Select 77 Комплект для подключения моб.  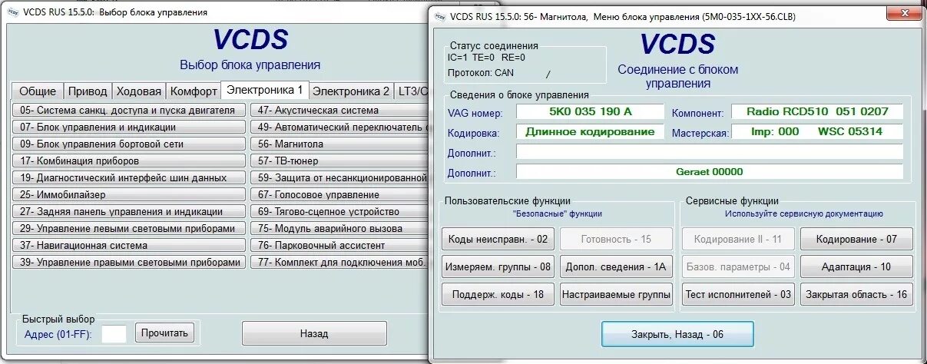339,262
